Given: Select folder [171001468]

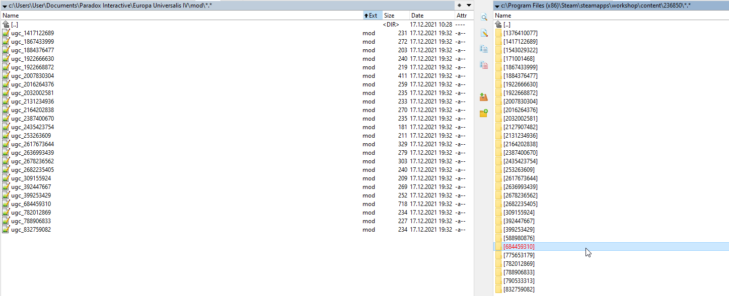Looking at the screenshot, I should pos(611,59).
